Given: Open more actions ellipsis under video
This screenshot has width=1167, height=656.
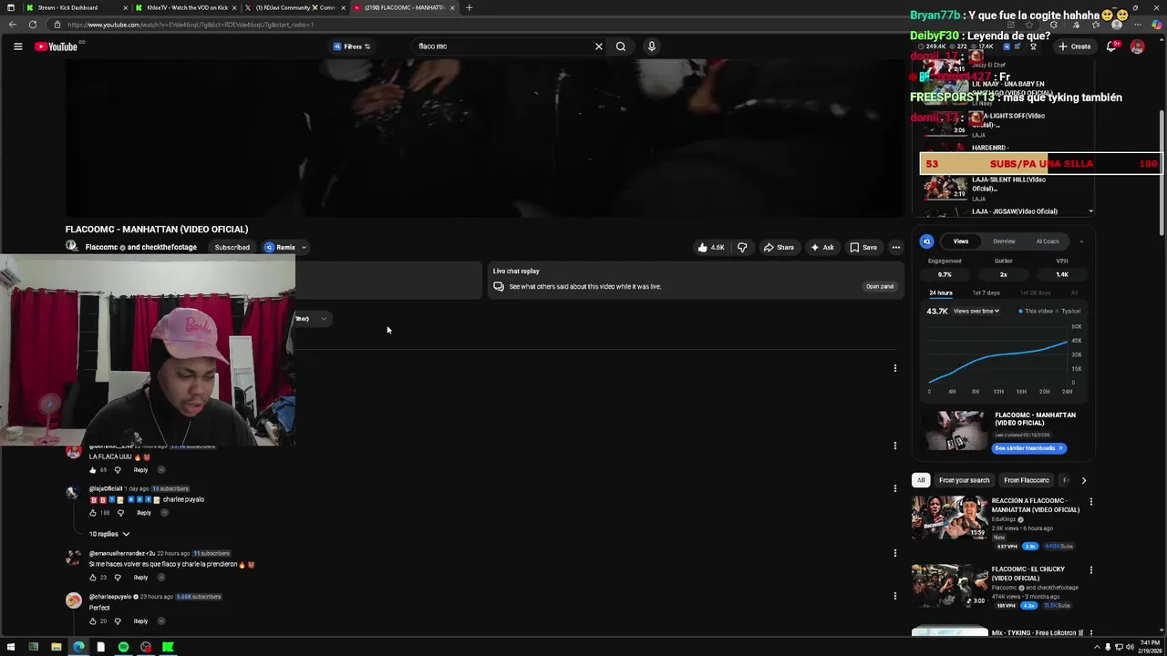Looking at the screenshot, I should coord(896,247).
